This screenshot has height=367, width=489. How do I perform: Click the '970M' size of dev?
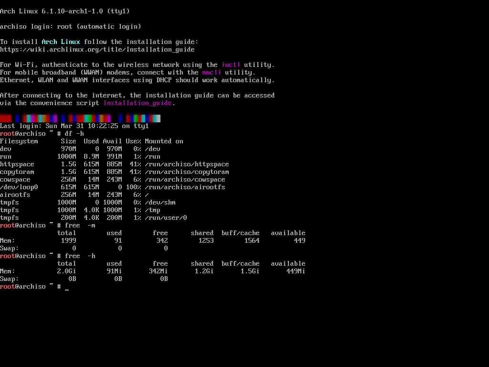[69, 149]
